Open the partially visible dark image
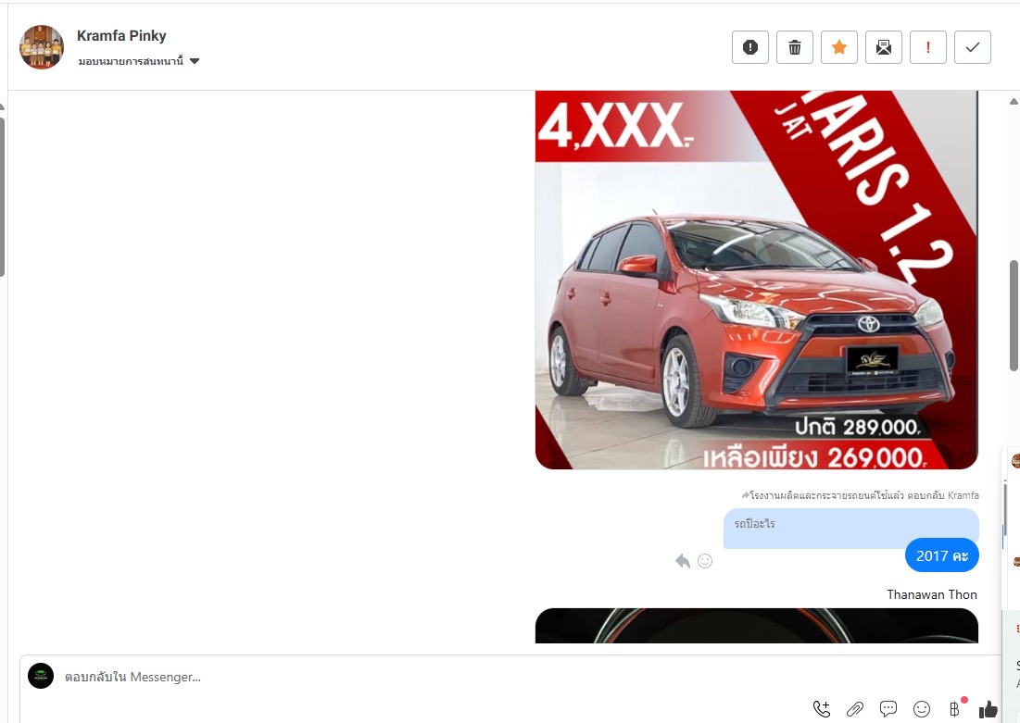This screenshot has height=723, width=1020. (x=757, y=626)
